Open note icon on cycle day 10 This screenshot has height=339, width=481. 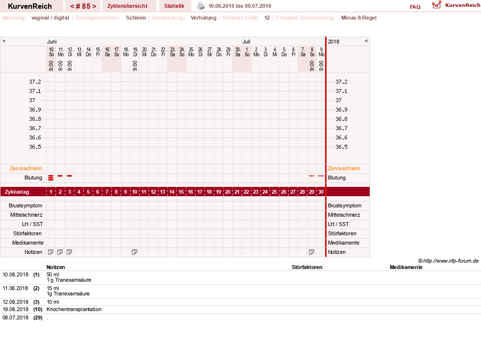(x=134, y=252)
